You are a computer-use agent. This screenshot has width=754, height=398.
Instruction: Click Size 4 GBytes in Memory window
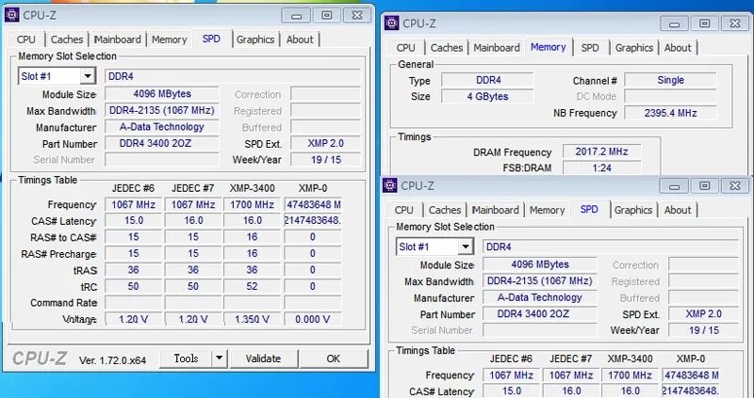tap(487, 97)
